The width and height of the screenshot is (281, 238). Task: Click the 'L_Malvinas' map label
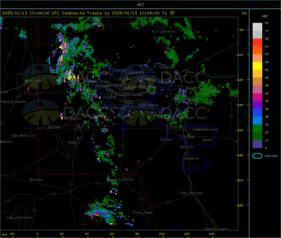123,116
